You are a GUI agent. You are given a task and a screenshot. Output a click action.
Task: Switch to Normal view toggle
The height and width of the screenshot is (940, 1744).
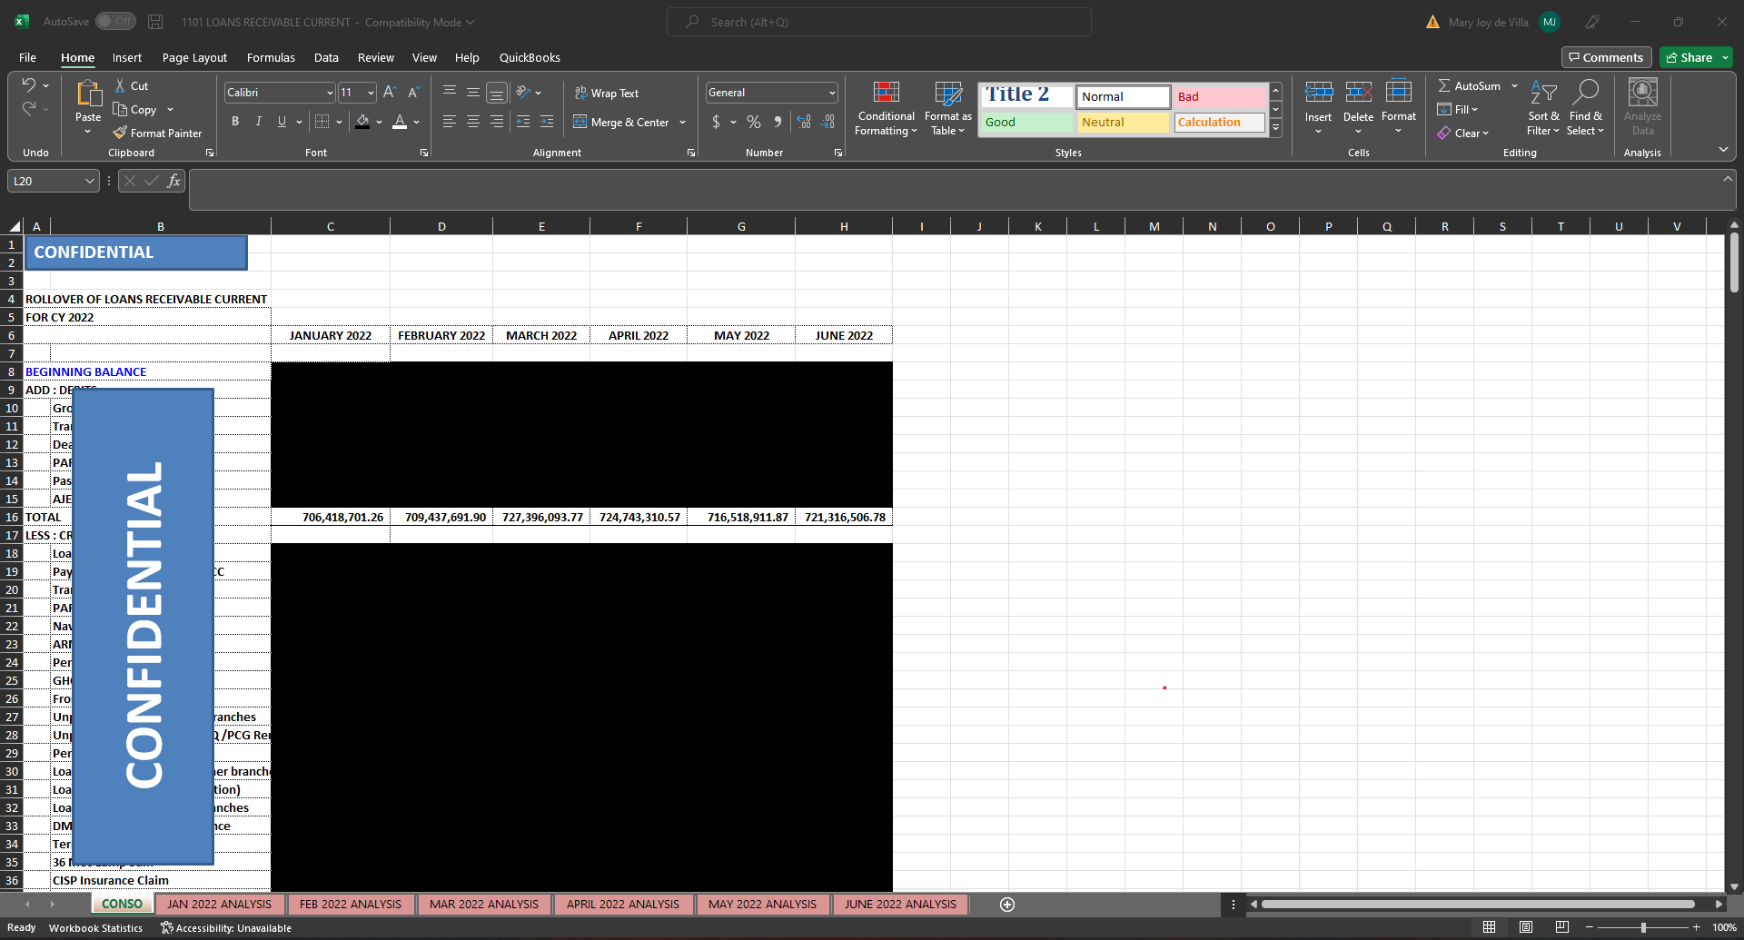[1490, 927]
